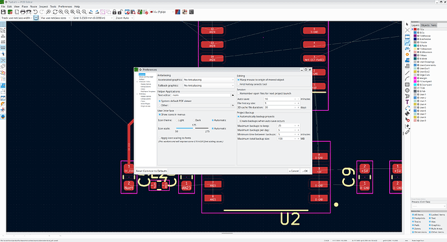Image resolution: width=447 pixels, height=242 pixels.
Task: Switch to the Nets tab
Action: (433, 25)
